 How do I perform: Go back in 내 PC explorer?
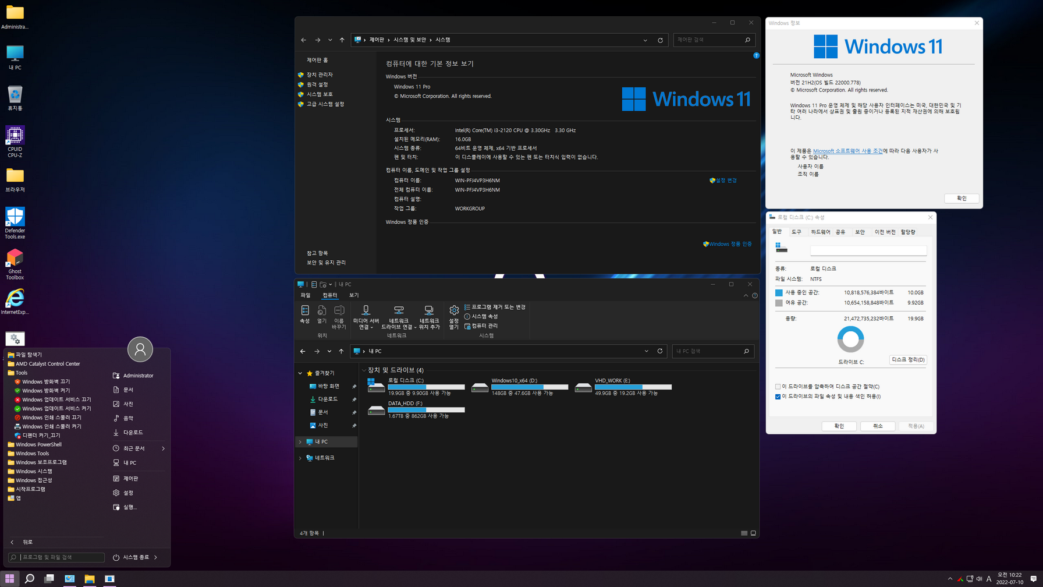[303, 351]
